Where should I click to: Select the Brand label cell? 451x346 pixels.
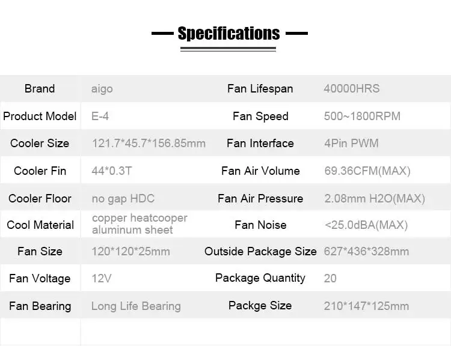(40, 88)
